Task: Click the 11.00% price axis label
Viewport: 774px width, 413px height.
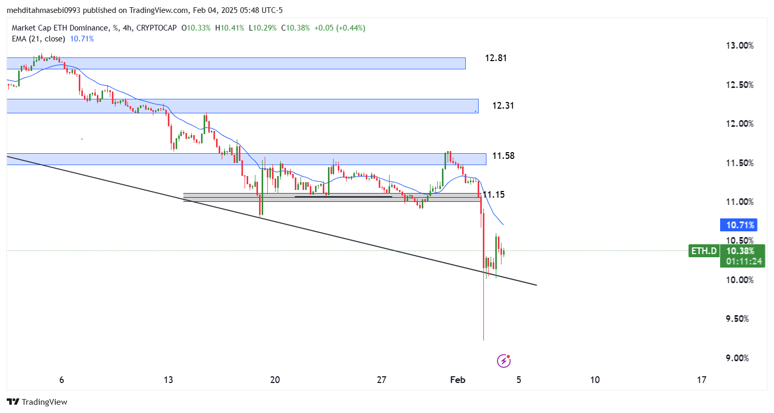Action: tap(739, 202)
